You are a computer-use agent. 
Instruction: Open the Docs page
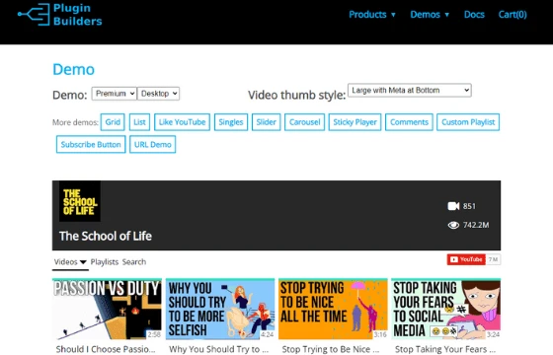[474, 15]
